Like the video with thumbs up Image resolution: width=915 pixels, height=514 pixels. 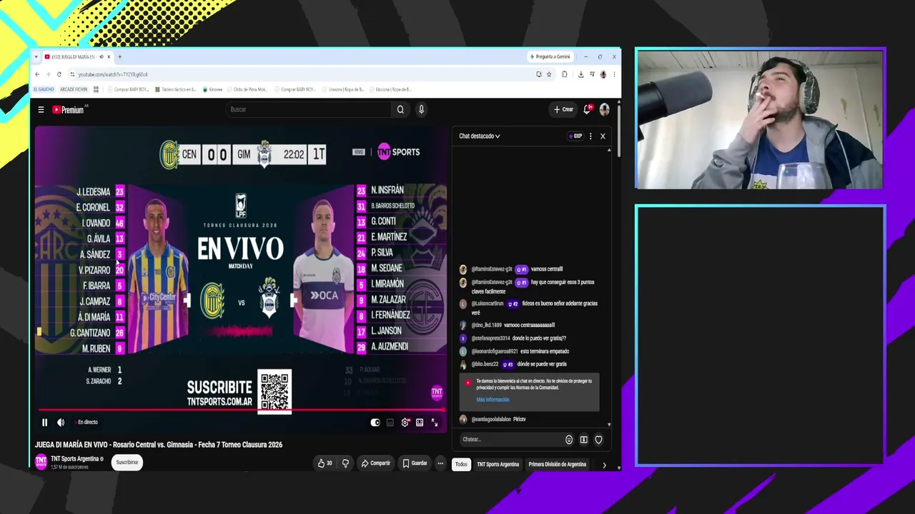(325, 463)
